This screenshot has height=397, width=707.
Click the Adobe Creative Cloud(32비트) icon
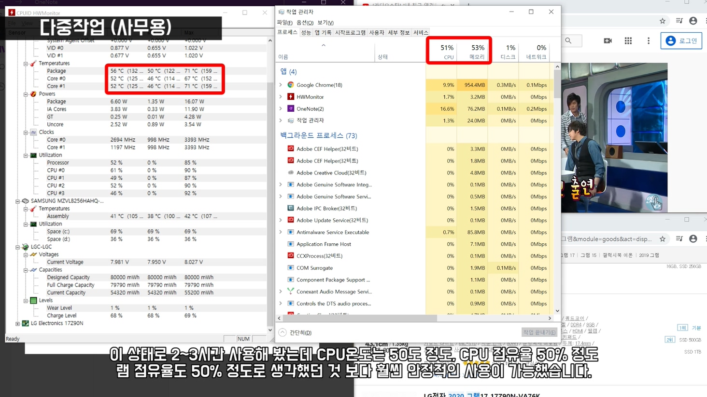[x=291, y=172]
